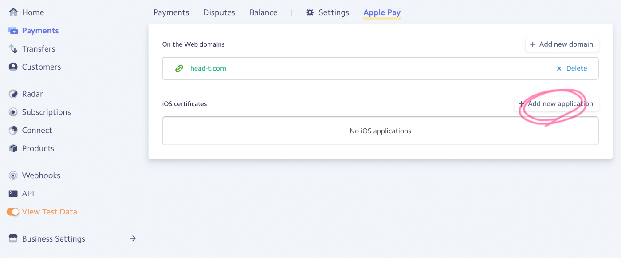Click the Home house icon
This screenshot has width=621, height=258.
tap(13, 12)
